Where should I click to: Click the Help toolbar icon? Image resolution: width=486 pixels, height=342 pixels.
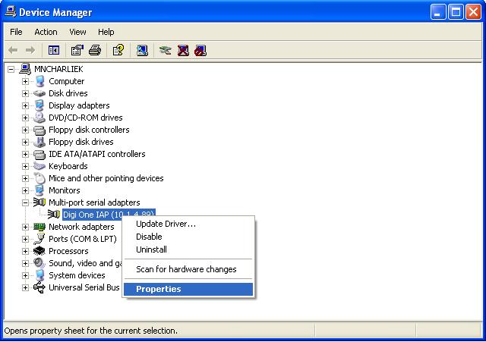pyautogui.click(x=118, y=51)
